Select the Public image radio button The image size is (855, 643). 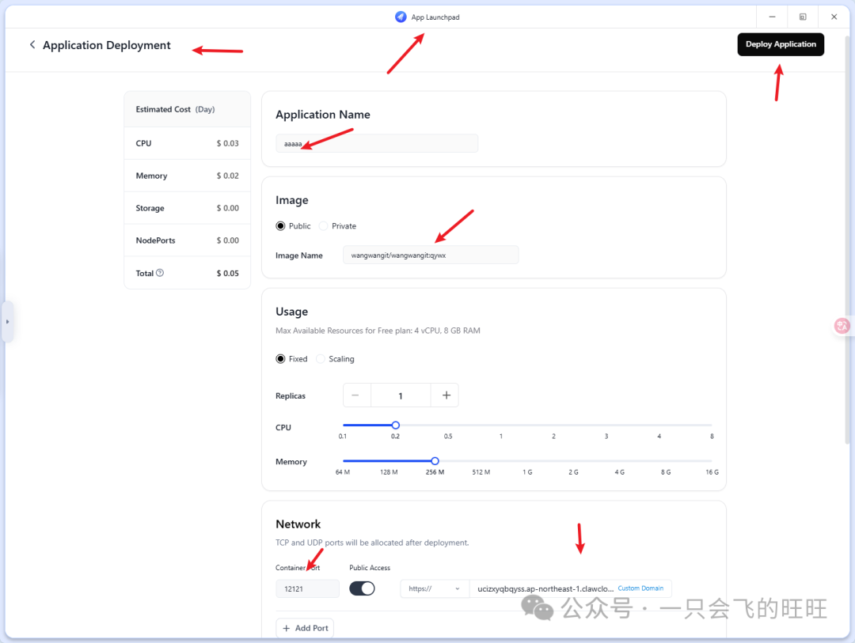pos(280,226)
